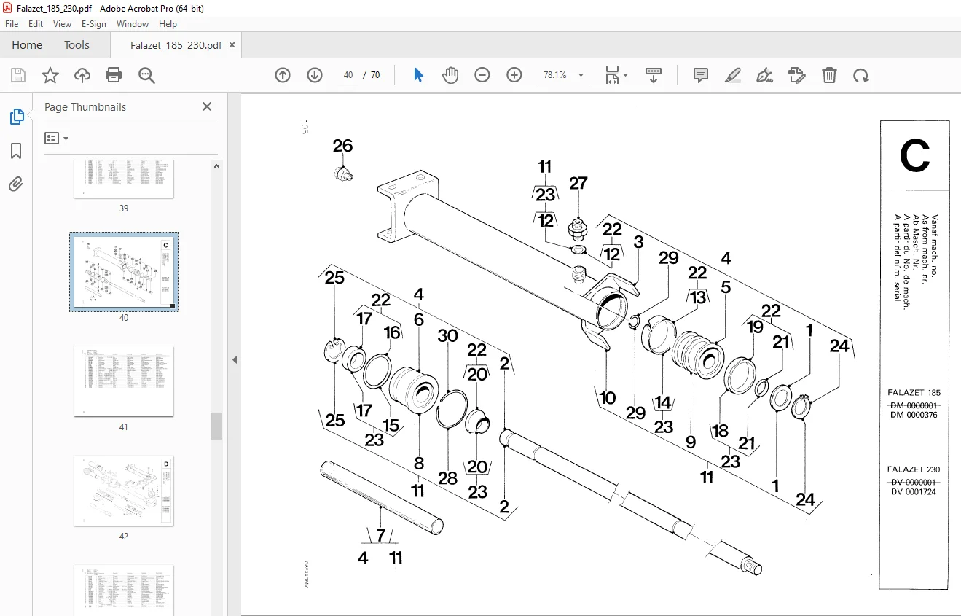The image size is (961, 616).
Task: Collapse the navigation pane with the arrow
Action: point(235,359)
